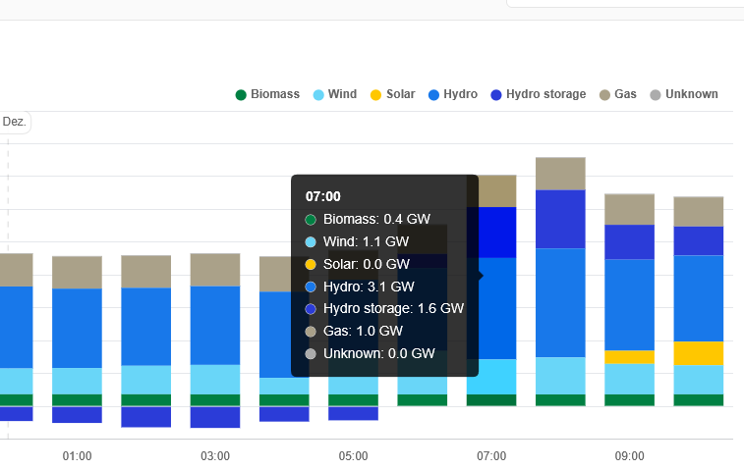Toggle the Gas series legend label
Viewport: 744px width, 470px height.
[x=625, y=94]
